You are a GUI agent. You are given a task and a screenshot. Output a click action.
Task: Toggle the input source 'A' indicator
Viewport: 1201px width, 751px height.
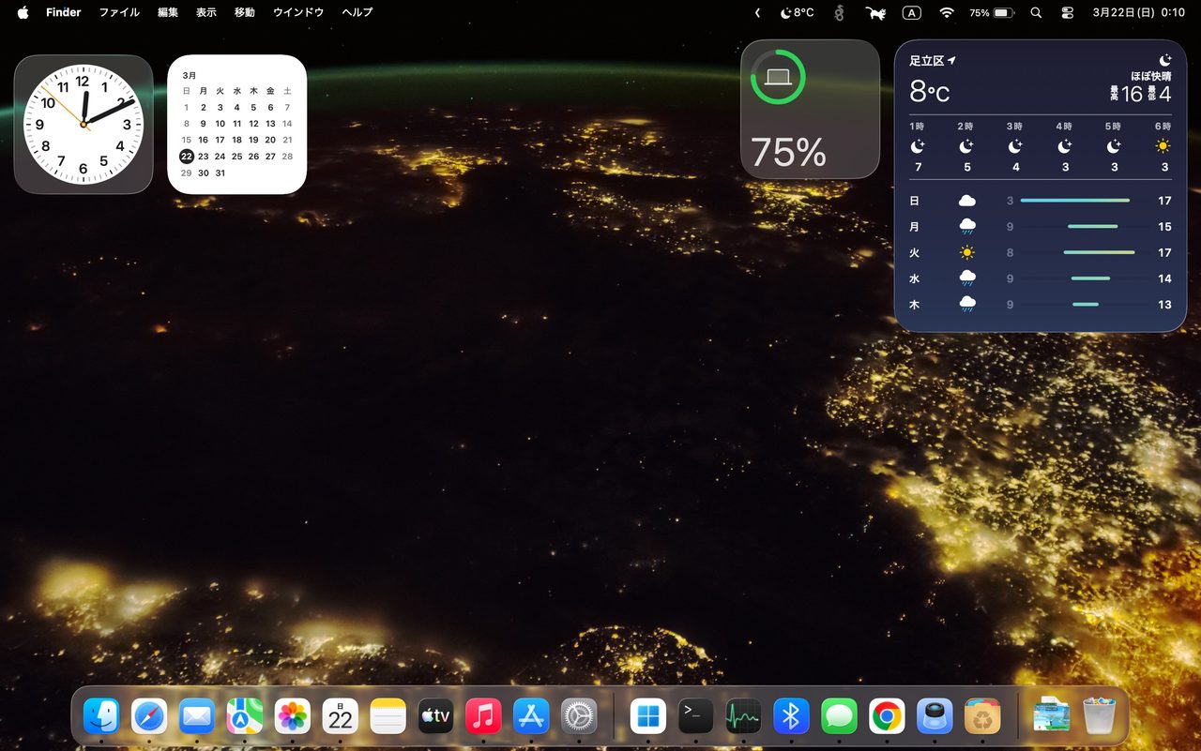point(911,13)
